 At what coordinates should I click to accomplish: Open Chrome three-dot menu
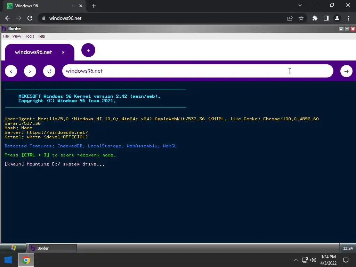348,18
